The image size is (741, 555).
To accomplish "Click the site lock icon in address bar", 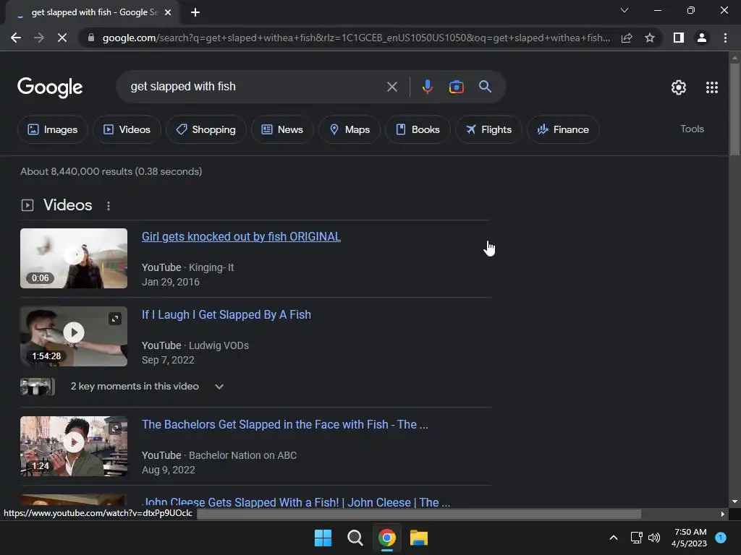I will [91, 38].
